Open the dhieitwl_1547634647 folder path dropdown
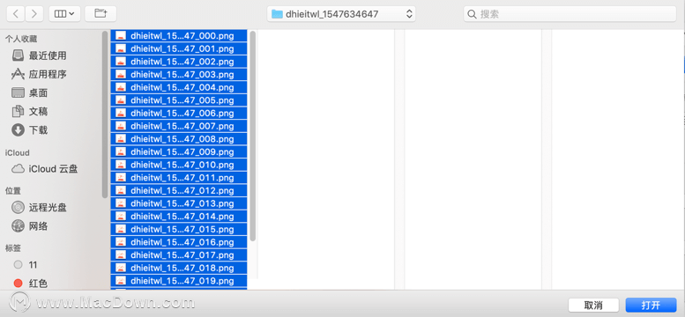This screenshot has width=685, height=317. (342, 14)
